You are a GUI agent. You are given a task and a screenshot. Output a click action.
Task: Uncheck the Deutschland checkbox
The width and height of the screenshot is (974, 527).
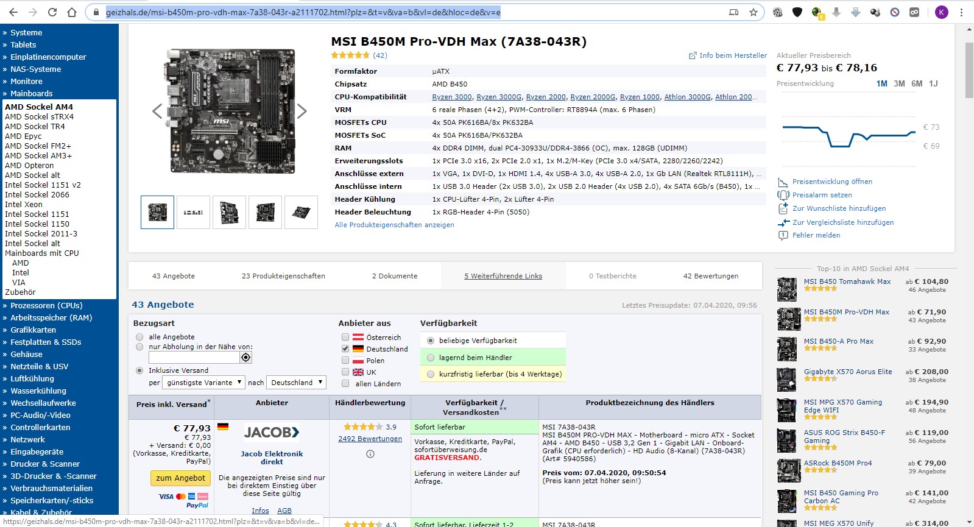pyautogui.click(x=345, y=349)
